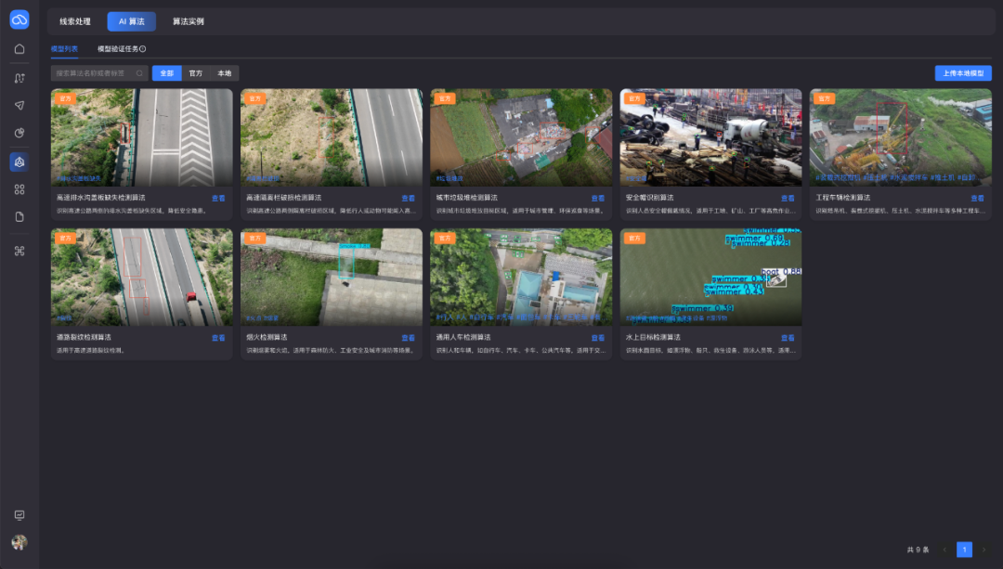
Task: Click the user avatar in sidebar
Action: 20,542
